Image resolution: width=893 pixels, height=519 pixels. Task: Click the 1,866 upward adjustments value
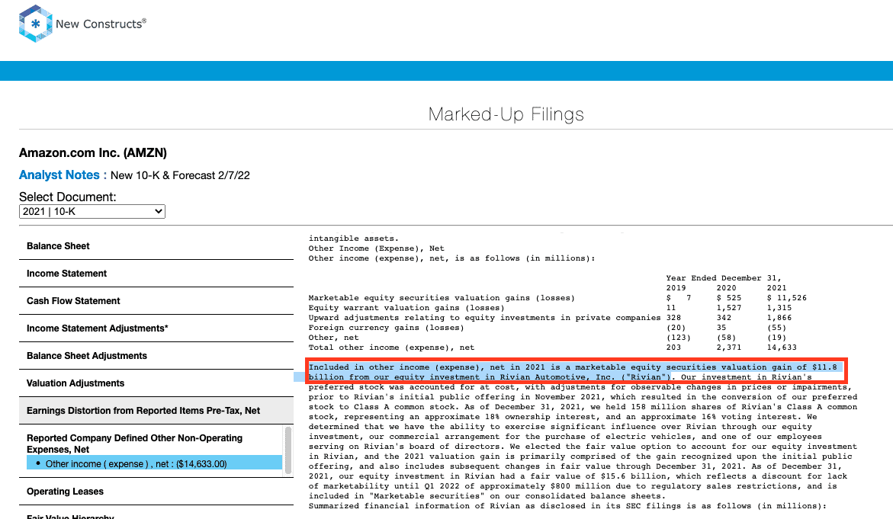pyautogui.click(x=779, y=318)
